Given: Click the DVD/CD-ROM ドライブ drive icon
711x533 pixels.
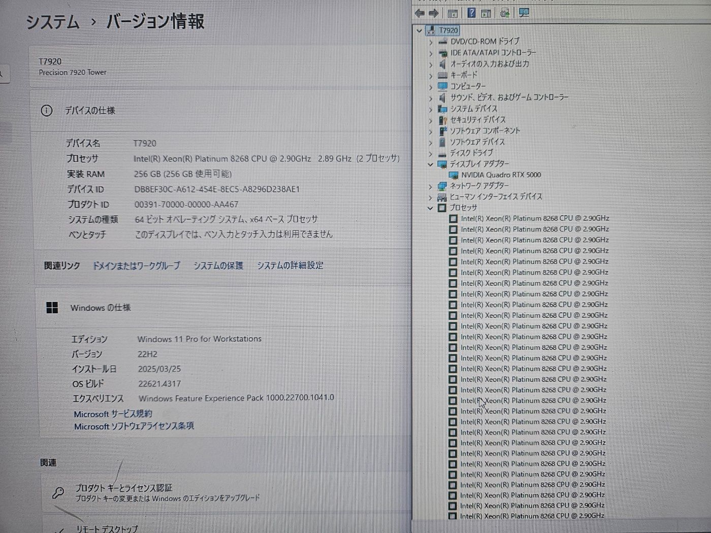Looking at the screenshot, I should tap(443, 42).
